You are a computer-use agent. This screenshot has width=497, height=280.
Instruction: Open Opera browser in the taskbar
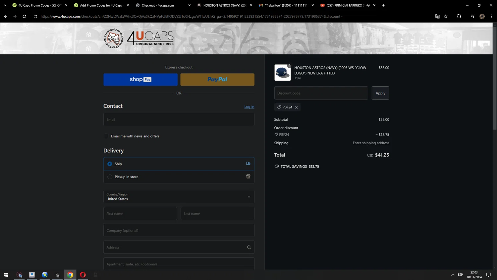click(x=83, y=275)
